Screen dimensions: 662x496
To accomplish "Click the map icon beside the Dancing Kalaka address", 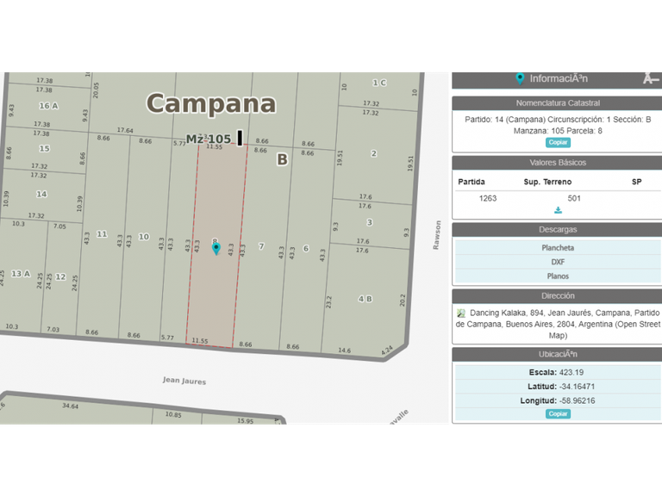I will click(x=460, y=313).
